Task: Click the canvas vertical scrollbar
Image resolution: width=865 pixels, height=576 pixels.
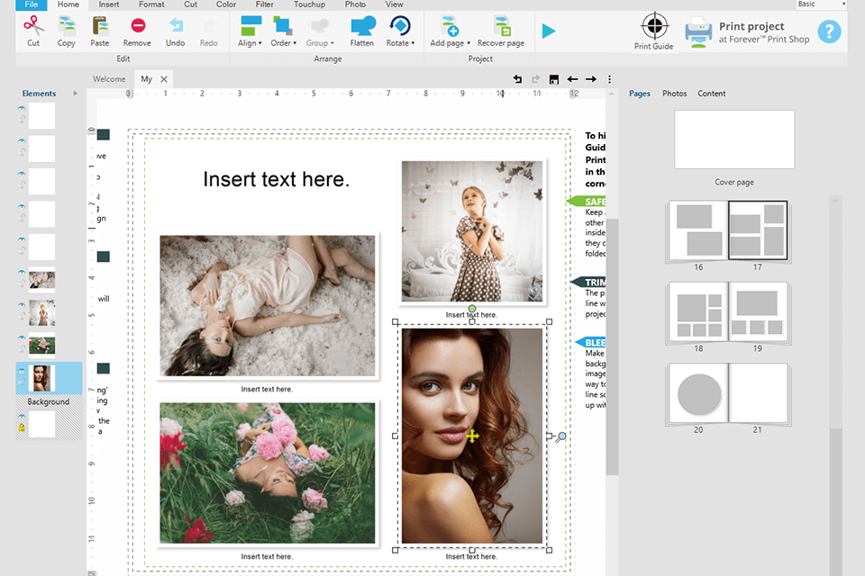Action: (612, 346)
